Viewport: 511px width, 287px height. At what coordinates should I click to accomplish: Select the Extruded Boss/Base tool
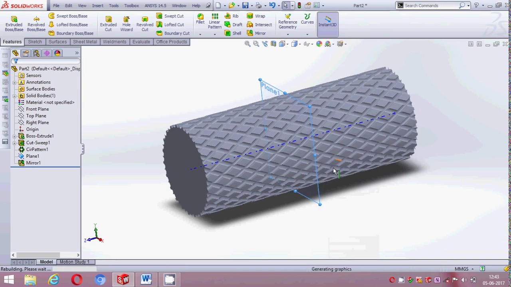click(x=14, y=24)
